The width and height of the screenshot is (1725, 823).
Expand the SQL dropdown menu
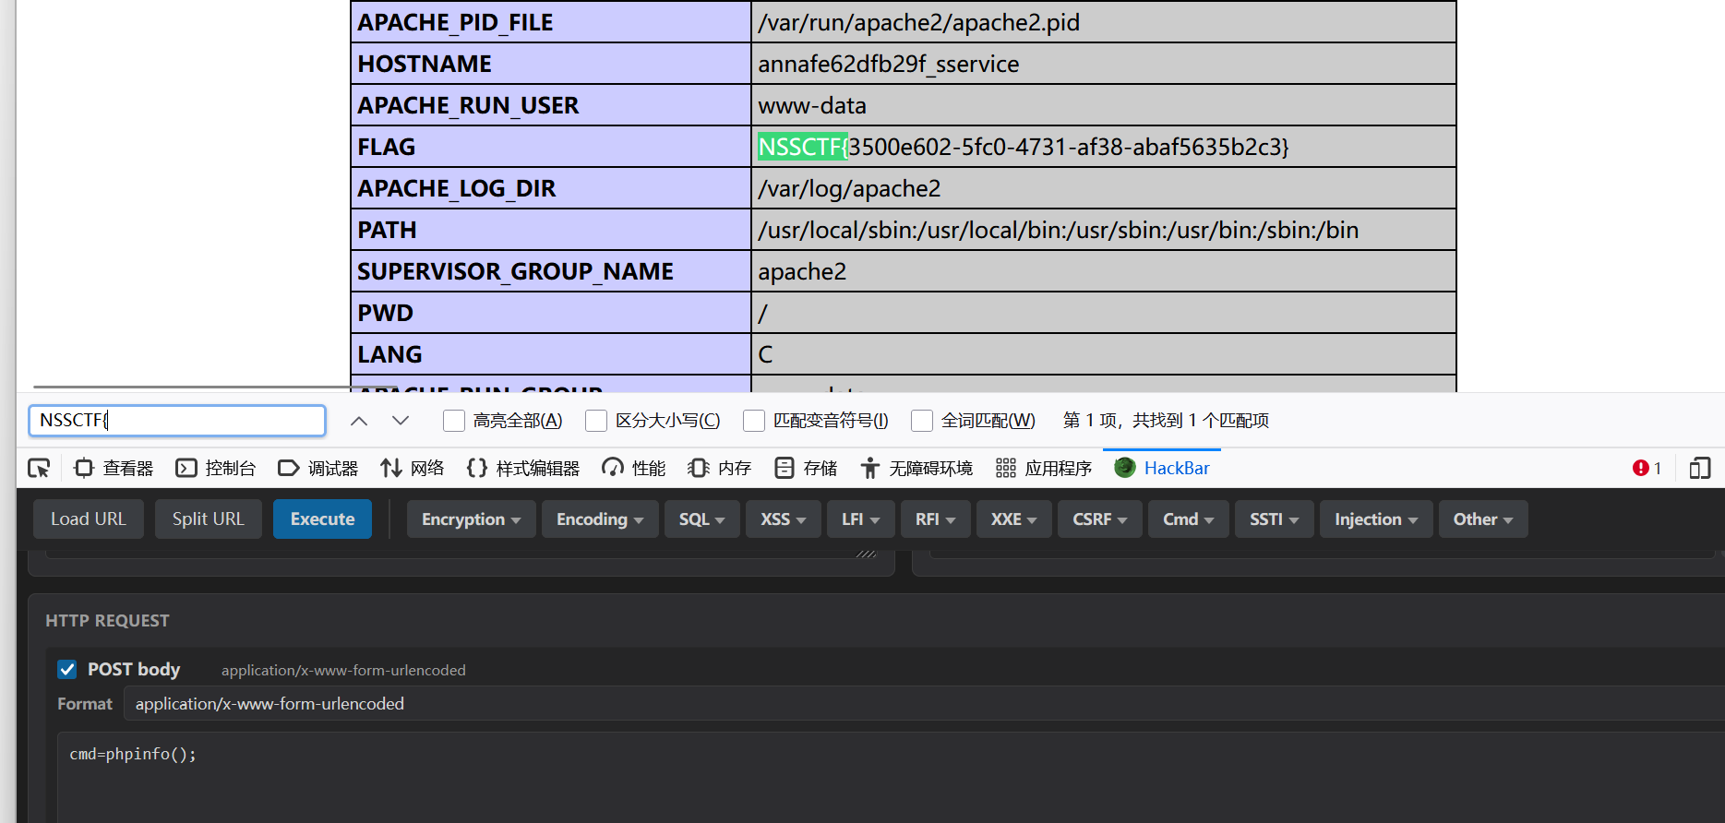coord(701,519)
